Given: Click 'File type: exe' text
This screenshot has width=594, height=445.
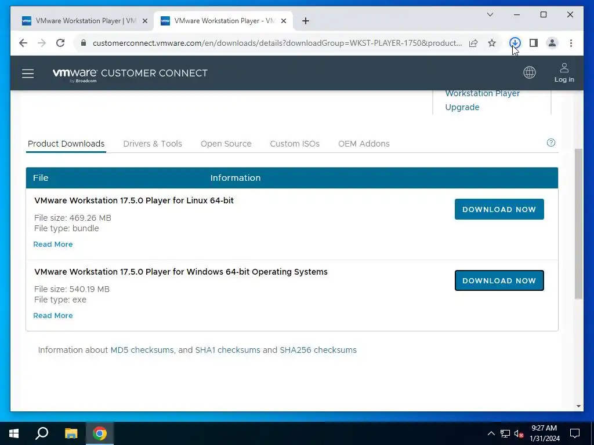Looking at the screenshot, I should (x=60, y=300).
